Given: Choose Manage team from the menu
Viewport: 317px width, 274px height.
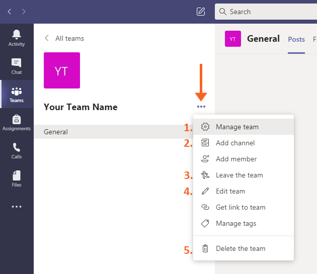Looking at the screenshot, I should click(237, 127).
